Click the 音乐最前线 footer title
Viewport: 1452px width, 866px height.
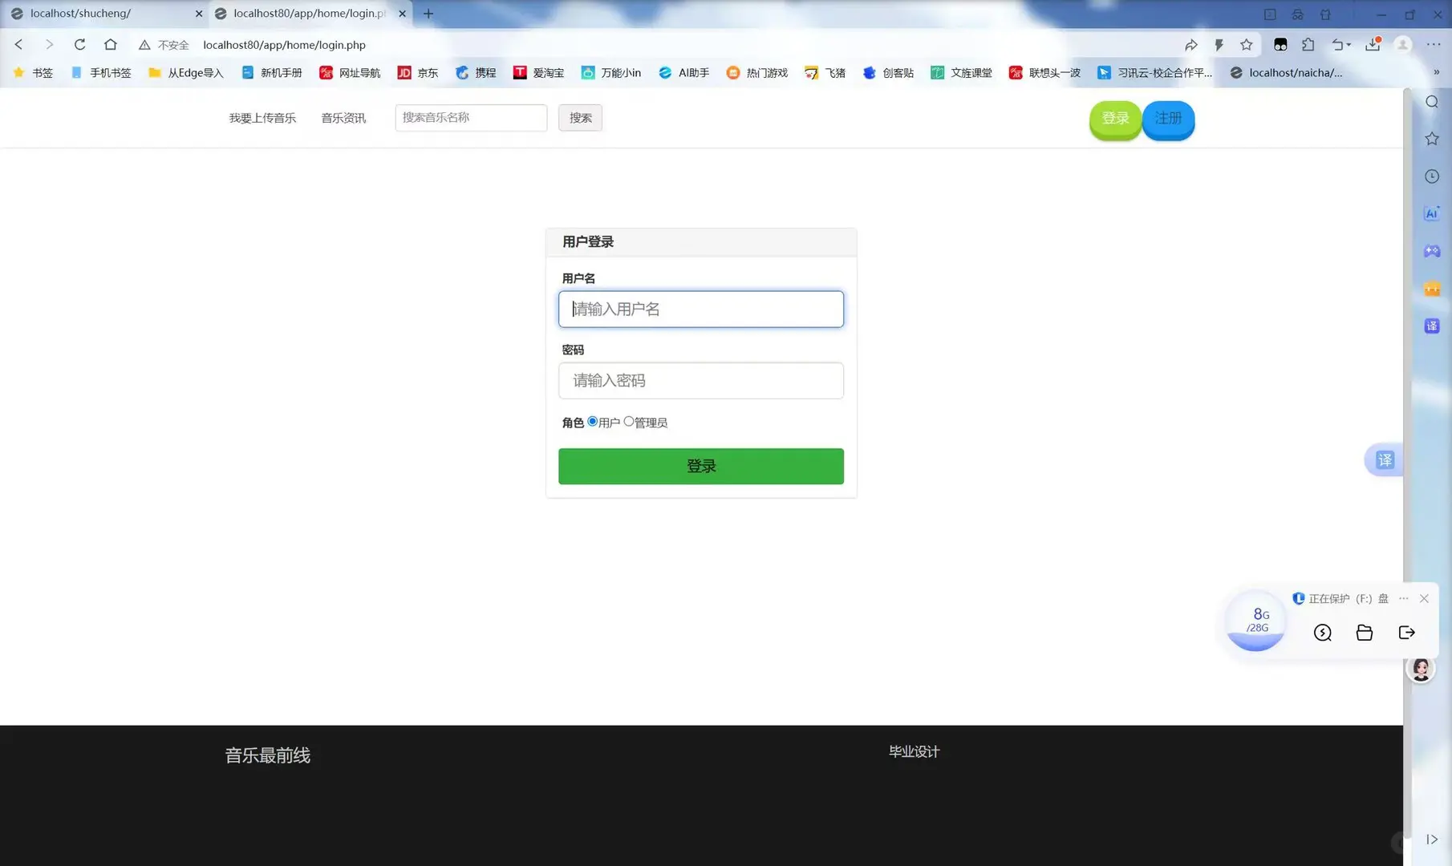267,755
